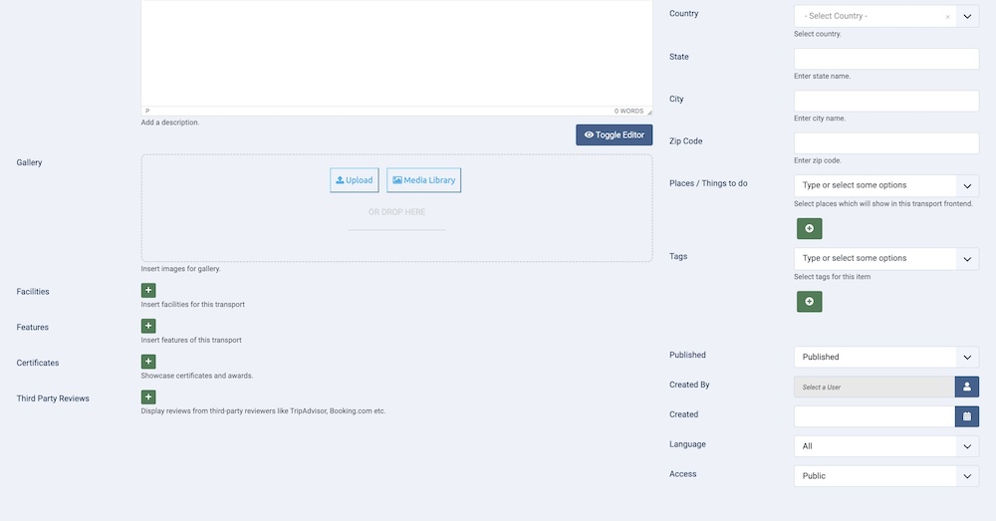
Task: Open the Media Library for gallery
Action: coord(423,180)
